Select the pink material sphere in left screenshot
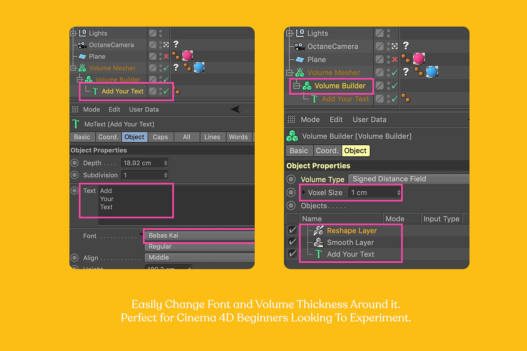Viewport: 527px width, 351px height. [188, 56]
